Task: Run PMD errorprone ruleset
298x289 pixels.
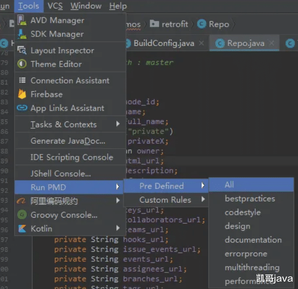Action: coord(251,254)
